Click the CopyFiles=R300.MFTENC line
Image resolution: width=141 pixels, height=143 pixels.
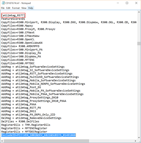(x=18, y=60)
